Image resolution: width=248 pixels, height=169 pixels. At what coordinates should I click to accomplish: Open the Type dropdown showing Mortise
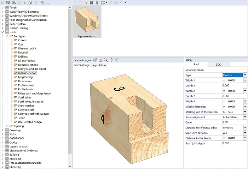pyautogui.click(x=245, y=75)
